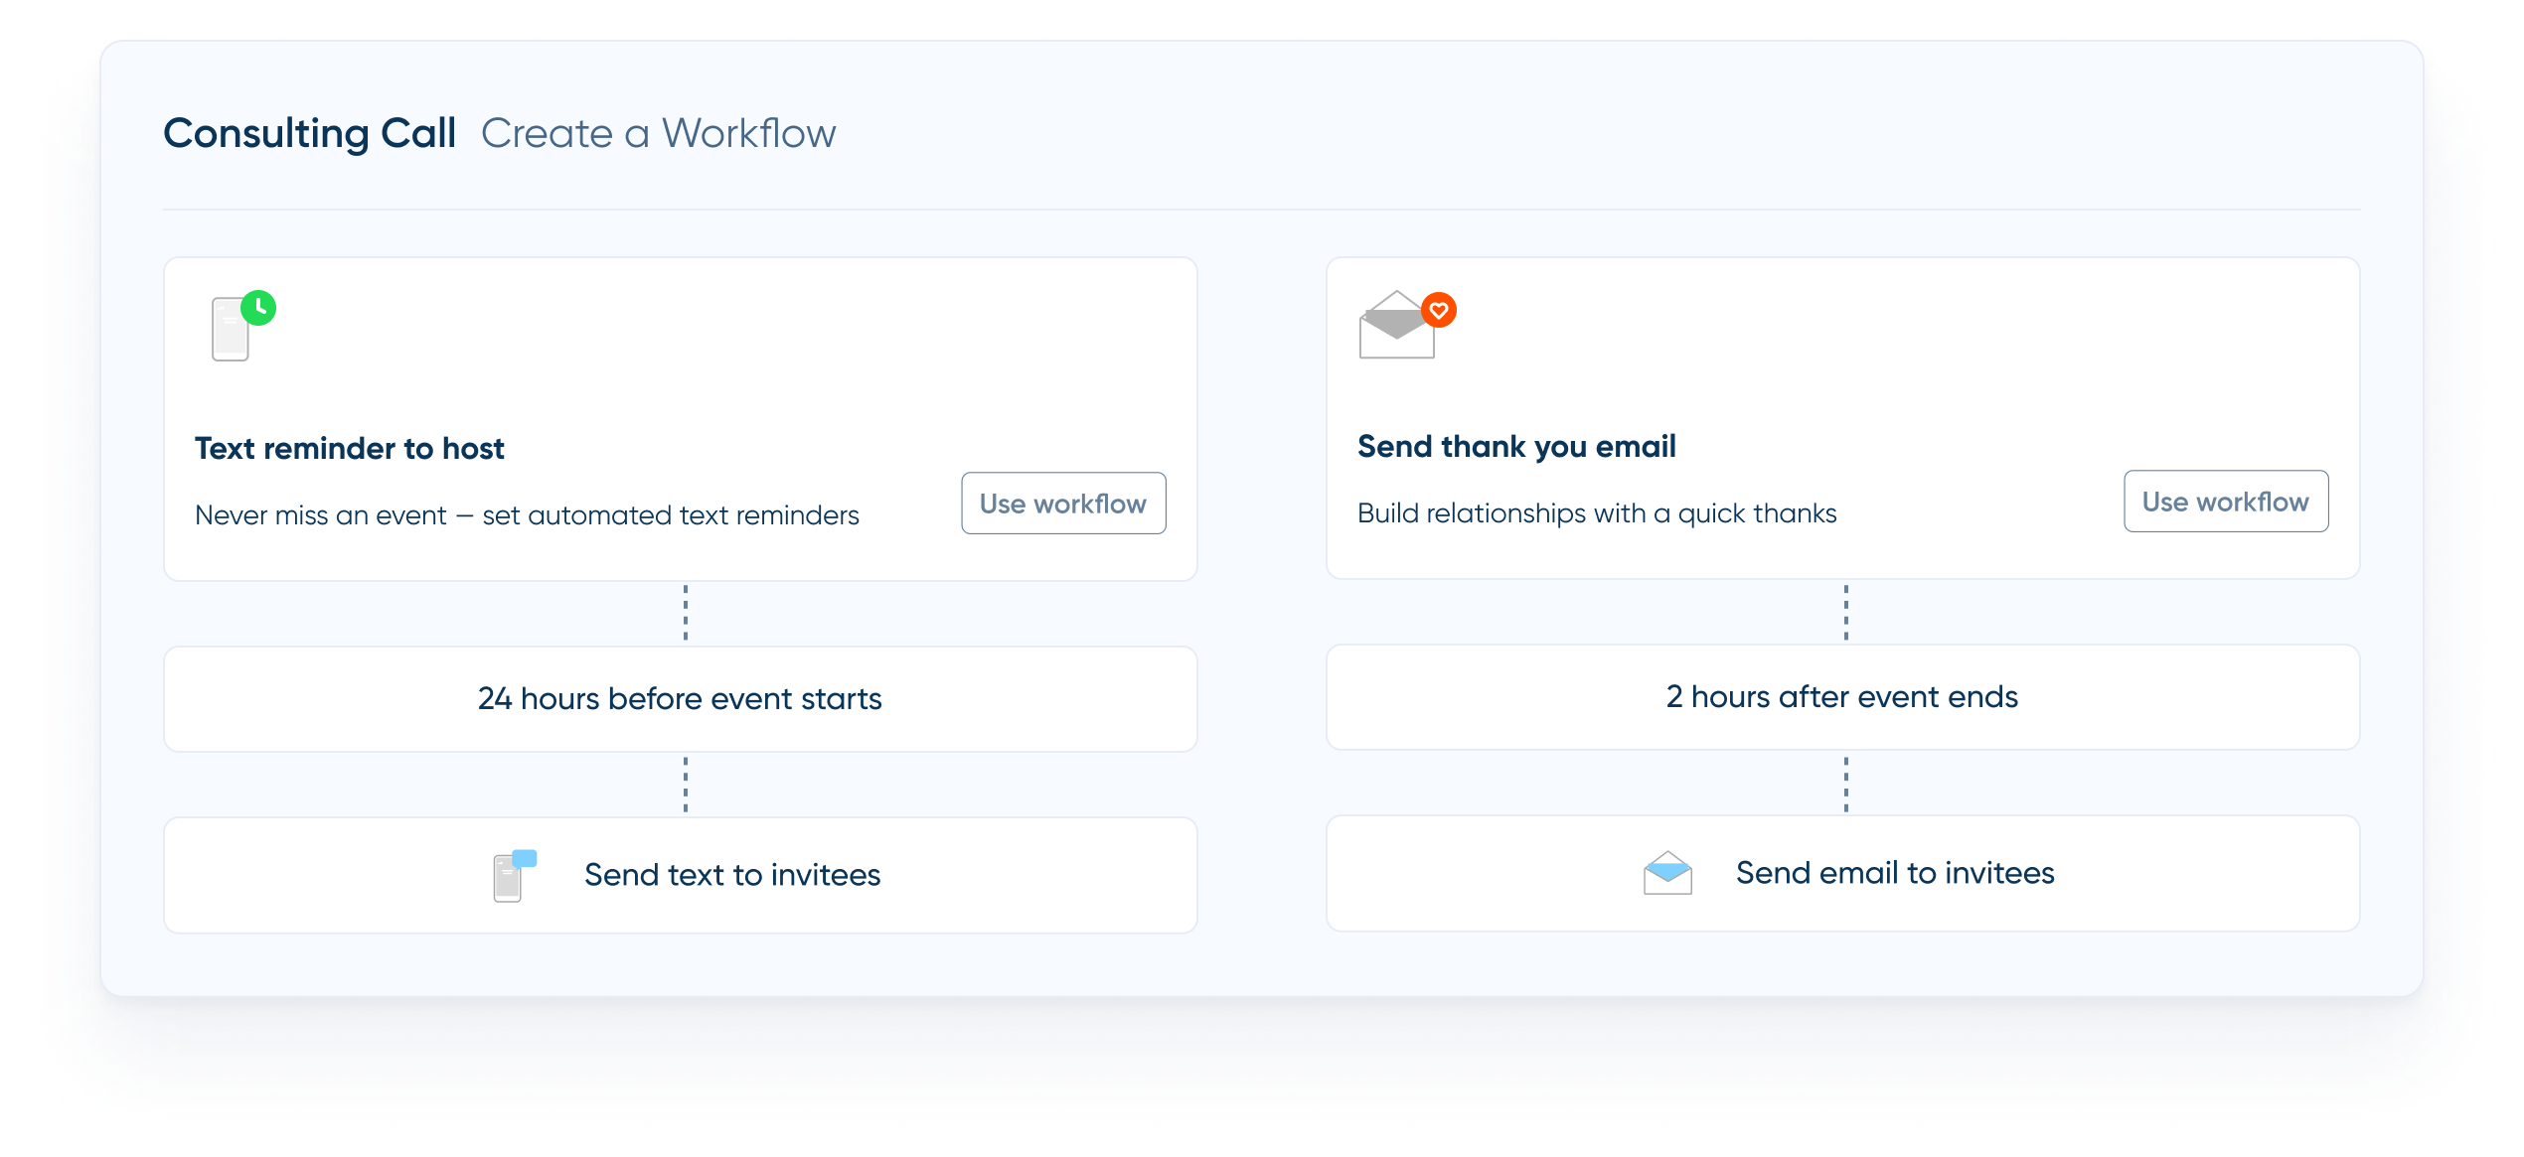Click the Never miss an event description
This screenshot has width=2524, height=1157.
coord(527,515)
